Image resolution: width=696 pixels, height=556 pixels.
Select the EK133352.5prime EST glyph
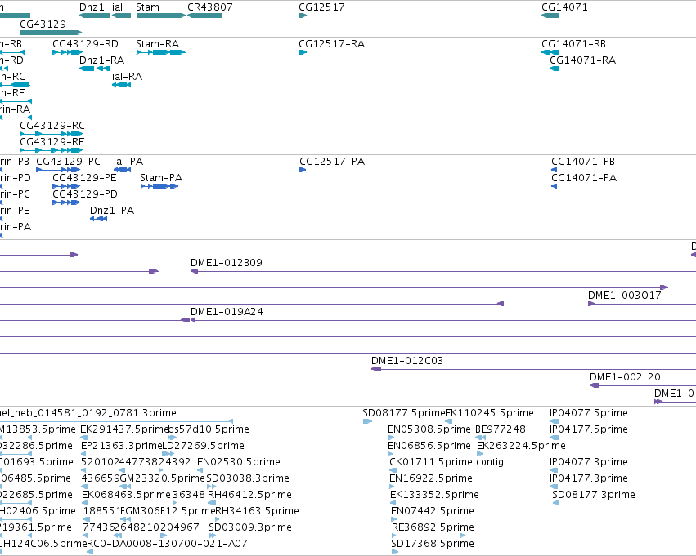point(393,503)
